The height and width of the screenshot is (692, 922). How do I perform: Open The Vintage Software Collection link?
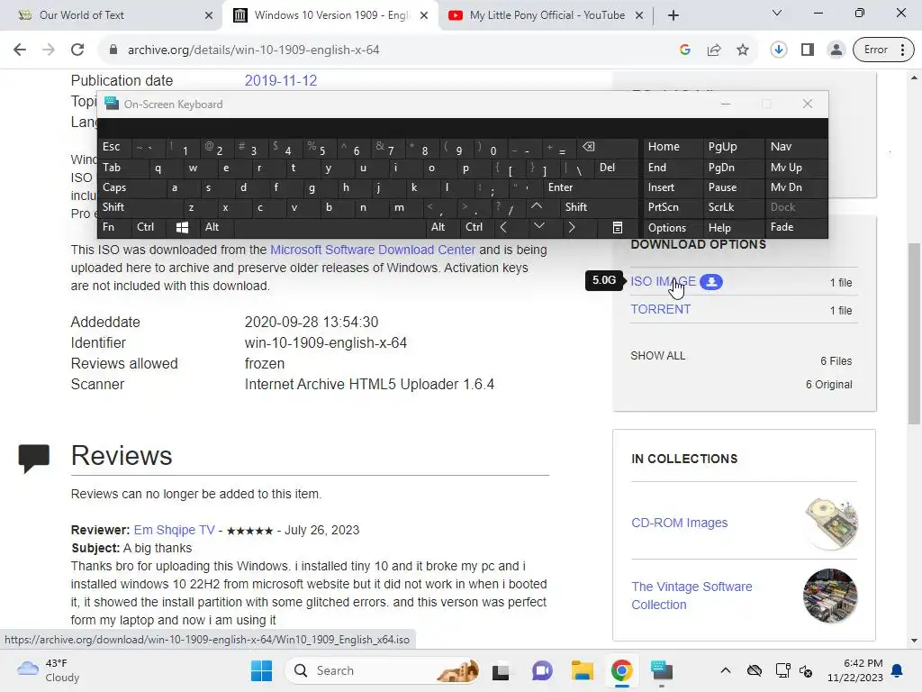coord(691,596)
